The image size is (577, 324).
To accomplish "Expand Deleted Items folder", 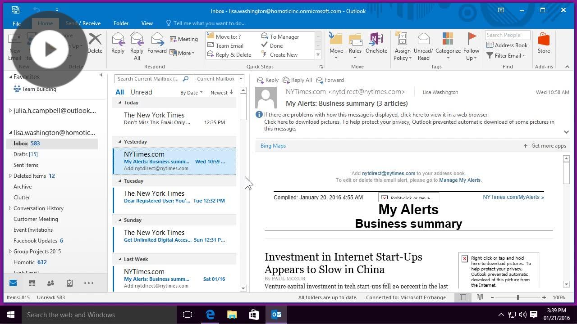I will 10,176.
